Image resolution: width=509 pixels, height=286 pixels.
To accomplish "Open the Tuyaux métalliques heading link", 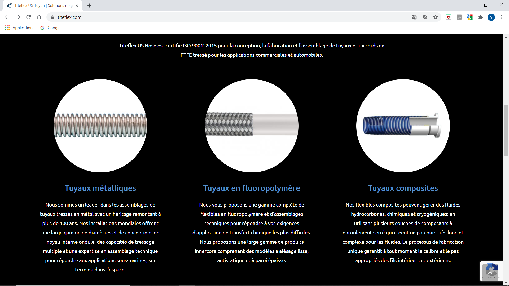I will [x=100, y=188].
